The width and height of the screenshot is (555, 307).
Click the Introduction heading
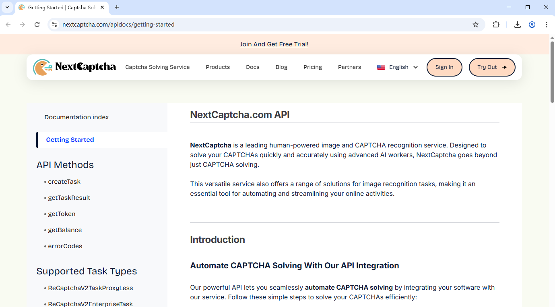point(217,240)
